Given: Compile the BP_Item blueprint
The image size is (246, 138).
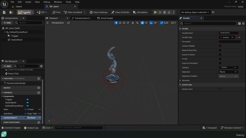Looking at the screenshot, I should tap(24, 12).
